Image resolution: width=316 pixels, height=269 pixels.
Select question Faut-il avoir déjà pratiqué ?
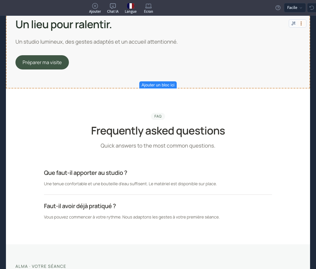pos(80,206)
